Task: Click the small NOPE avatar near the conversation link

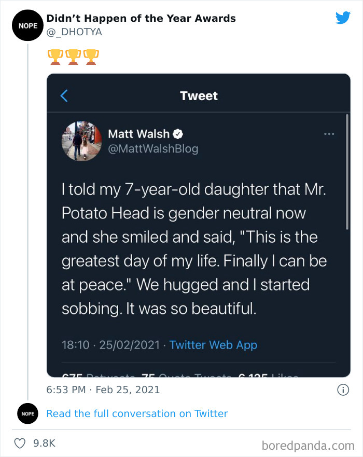Action: pyautogui.click(x=28, y=413)
